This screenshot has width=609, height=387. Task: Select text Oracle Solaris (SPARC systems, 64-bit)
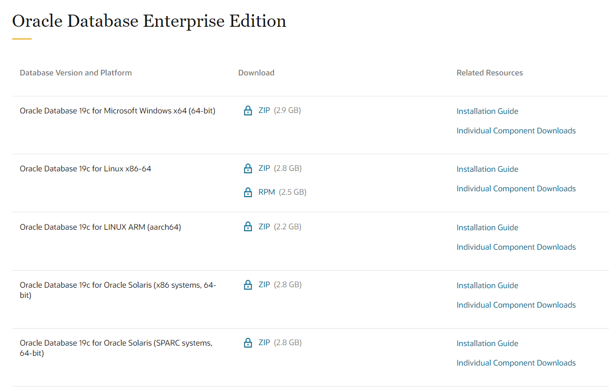116,348
